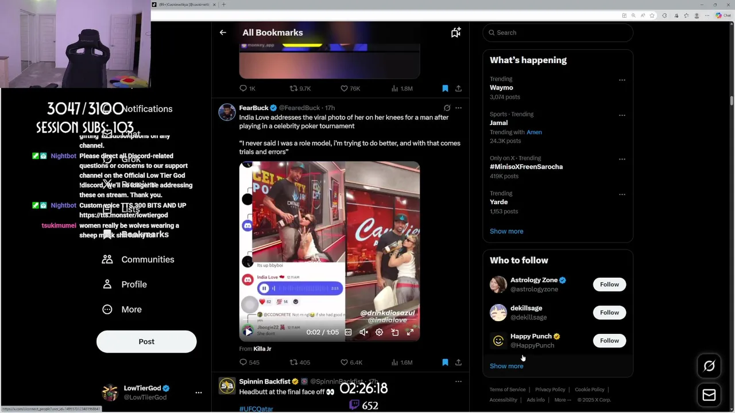Open the browser profile icon
Viewport: 735px width, 413px height.
[x=697, y=15]
